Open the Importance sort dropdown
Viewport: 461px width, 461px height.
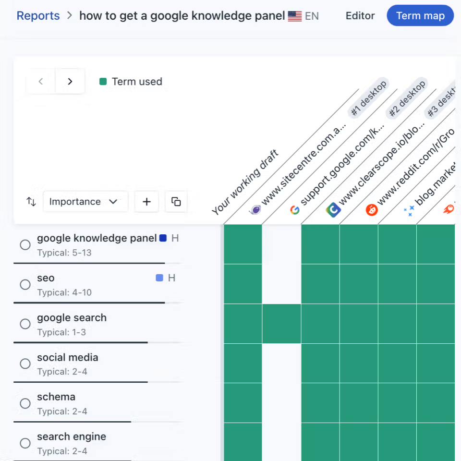[85, 202]
